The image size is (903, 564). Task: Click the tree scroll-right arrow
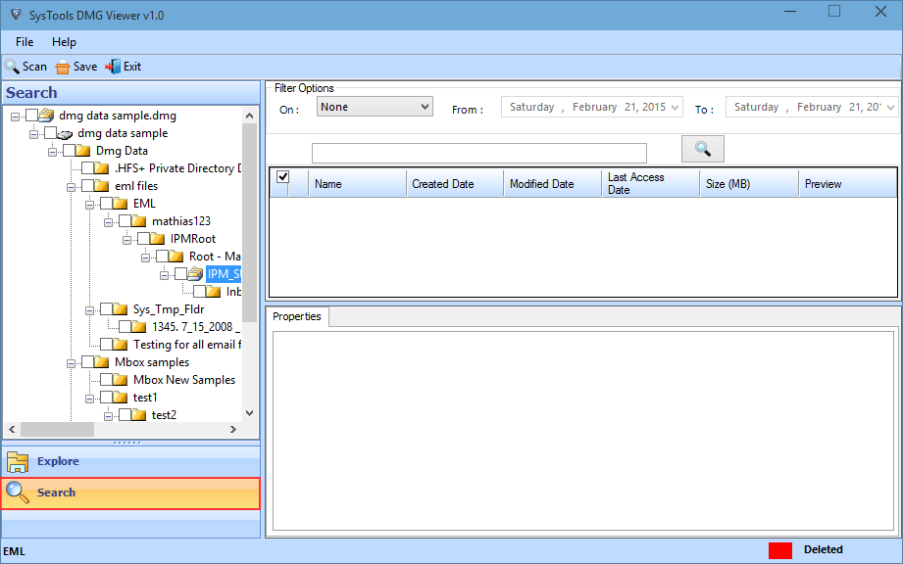(x=233, y=430)
